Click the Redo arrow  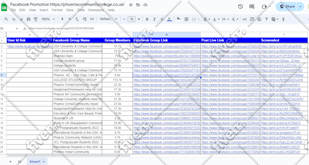pos(21,19)
